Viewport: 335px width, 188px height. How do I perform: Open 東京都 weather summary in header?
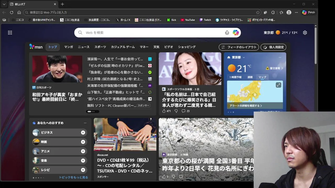click(280, 33)
